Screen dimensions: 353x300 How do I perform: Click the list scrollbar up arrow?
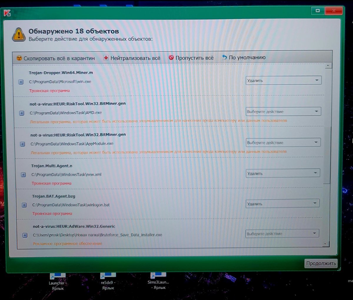click(x=328, y=65)
